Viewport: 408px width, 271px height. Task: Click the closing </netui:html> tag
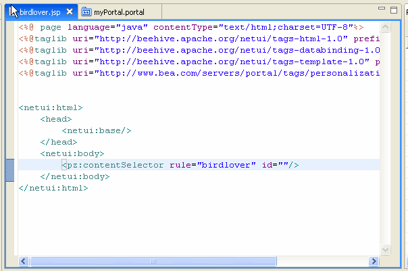(53, 188)
